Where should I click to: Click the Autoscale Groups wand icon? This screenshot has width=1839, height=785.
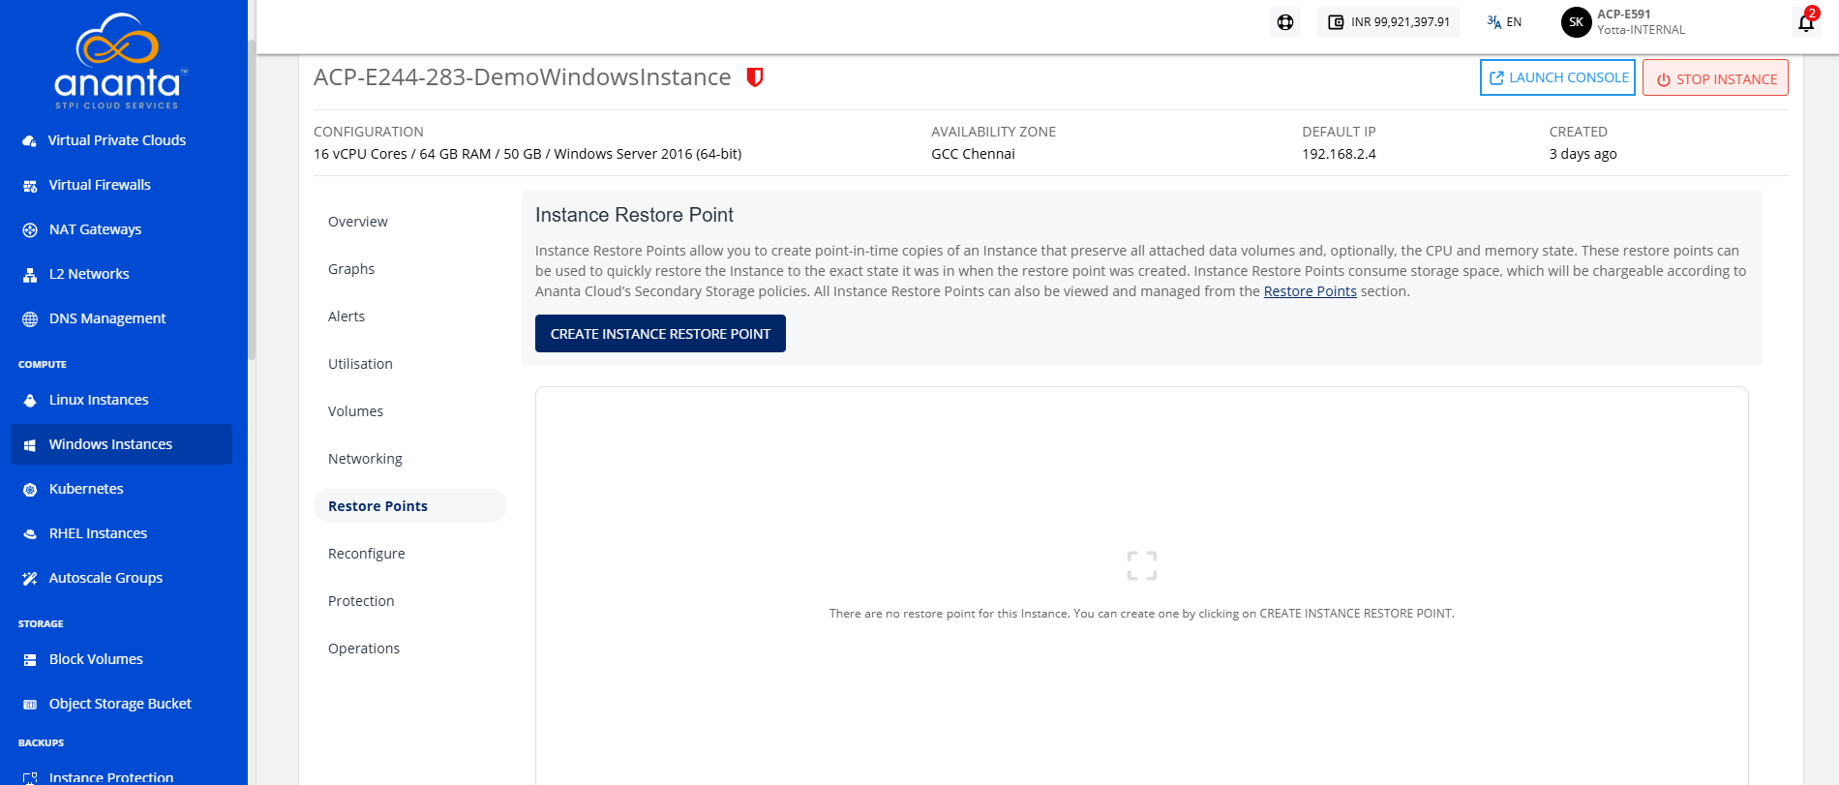[30, 578]
